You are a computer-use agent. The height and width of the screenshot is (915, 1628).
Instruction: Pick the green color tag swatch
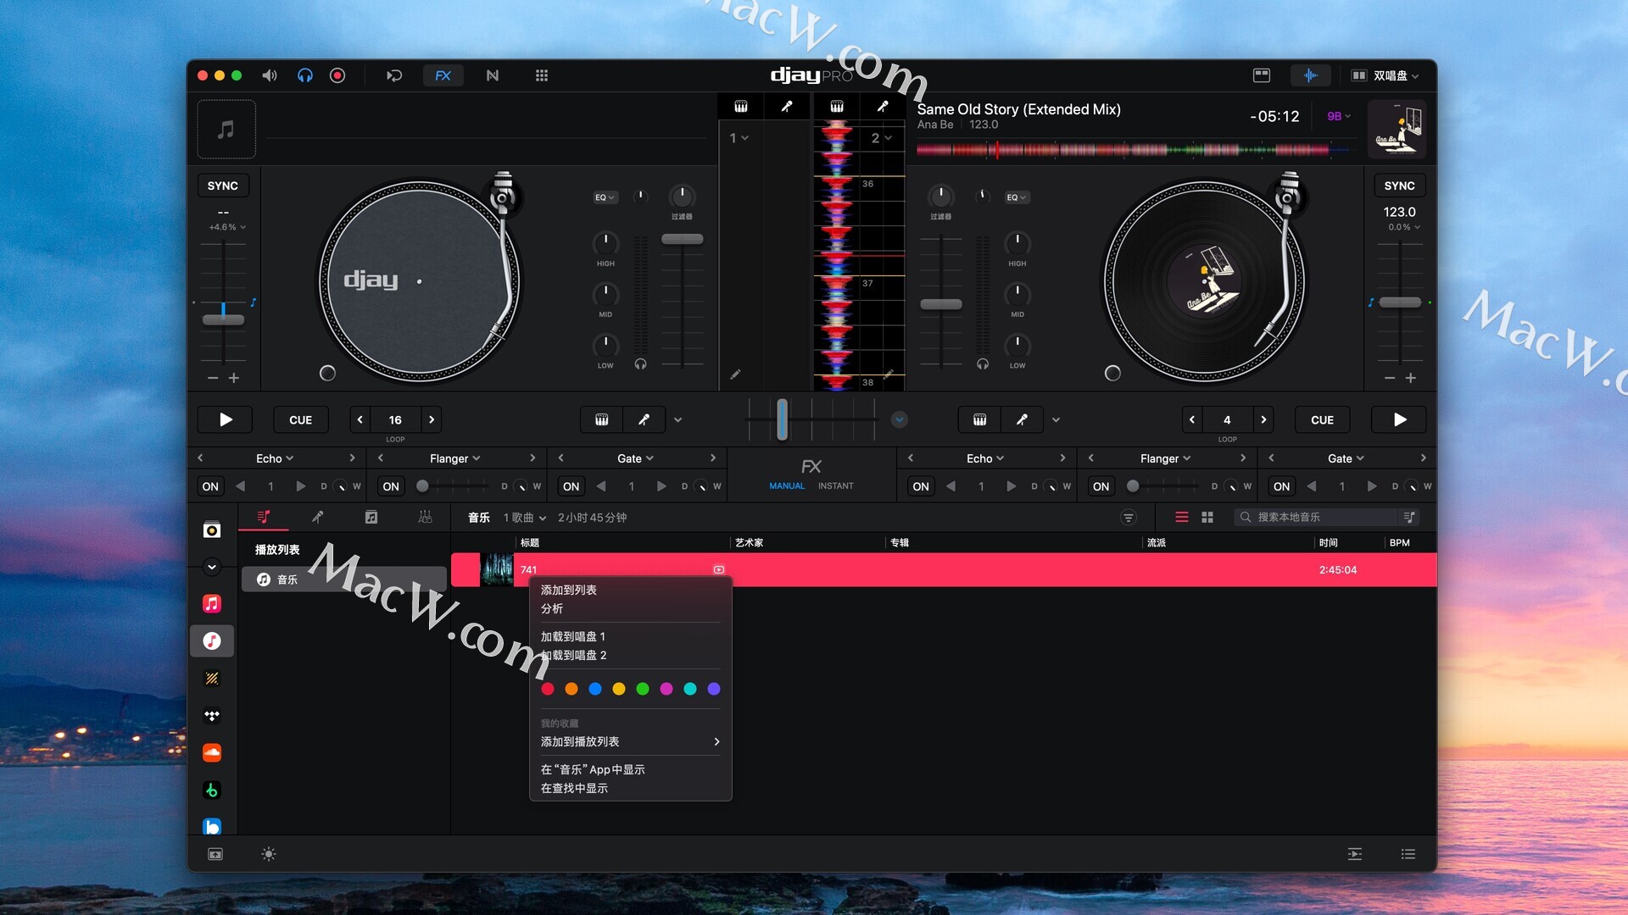click(x=643, y=689)
